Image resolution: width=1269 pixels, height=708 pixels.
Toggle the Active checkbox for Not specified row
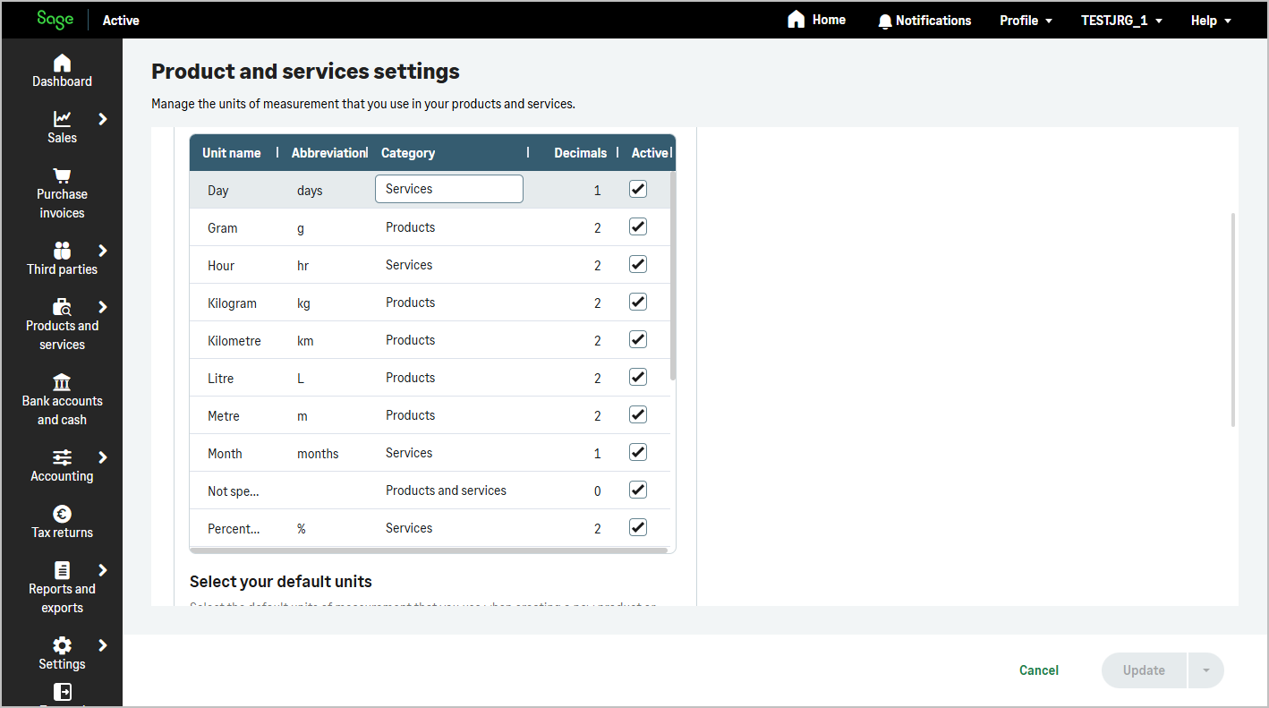coord(638,490)
